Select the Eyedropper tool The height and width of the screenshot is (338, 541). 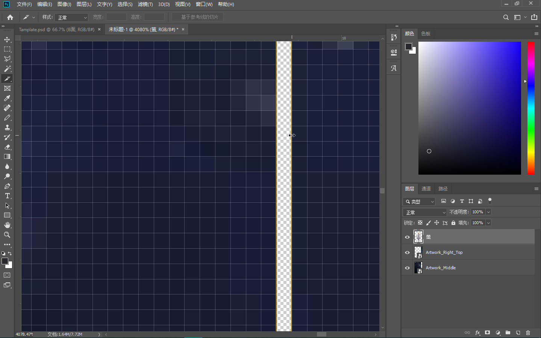tap(7, 98)
